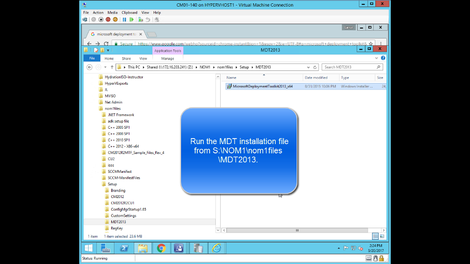Open the blue File menu button

91,58
